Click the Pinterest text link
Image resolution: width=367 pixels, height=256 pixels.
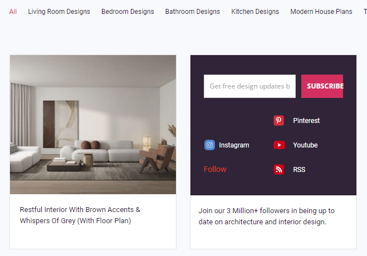(x=306, y=121)
